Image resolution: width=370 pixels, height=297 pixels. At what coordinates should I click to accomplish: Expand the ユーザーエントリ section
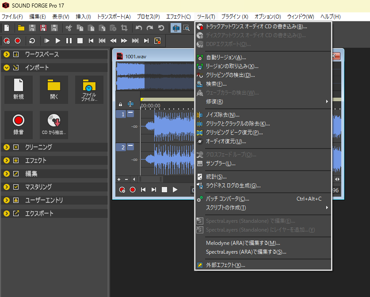pyautogui.click(x=7, y=200)
